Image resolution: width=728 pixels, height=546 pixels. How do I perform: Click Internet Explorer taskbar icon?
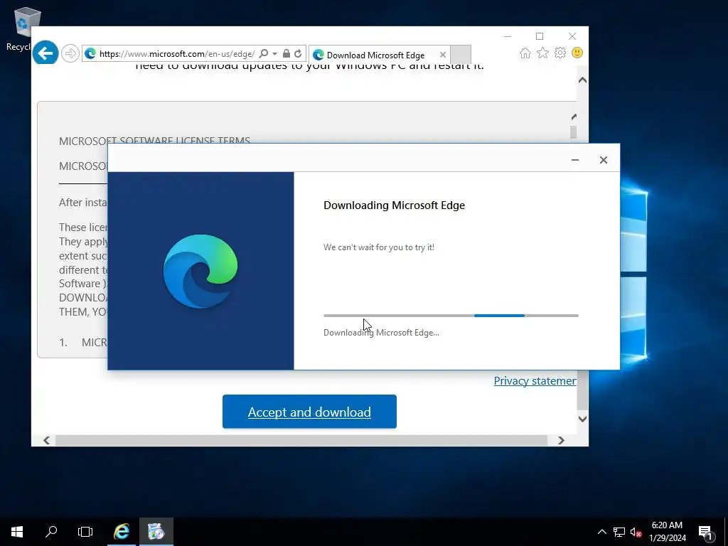click(x=122, y=532)
